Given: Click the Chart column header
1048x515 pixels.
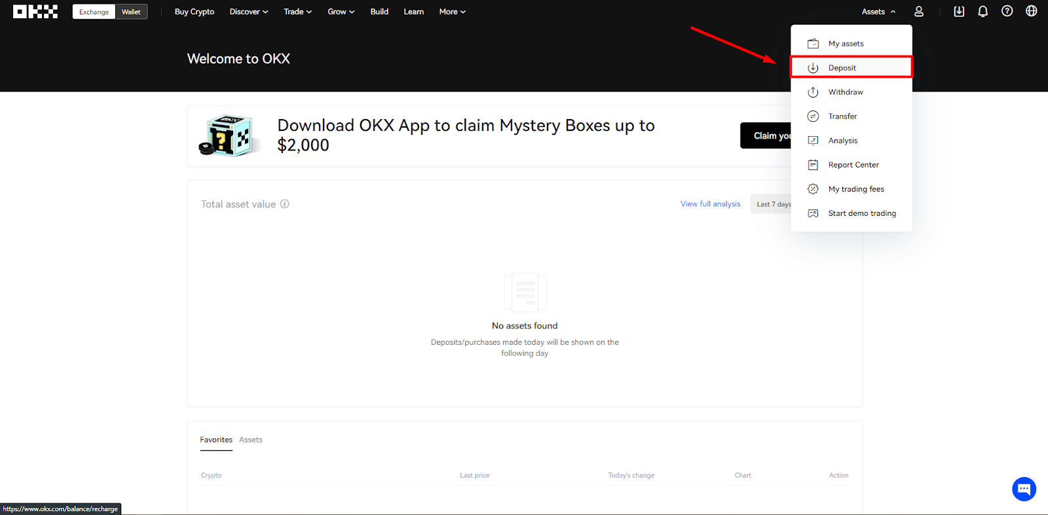Looking at the screenshot, I should [x=743, y=475].
